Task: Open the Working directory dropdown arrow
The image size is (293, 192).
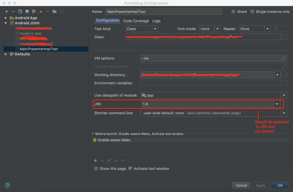Action: 277,75
